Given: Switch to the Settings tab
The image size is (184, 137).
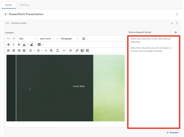Looking at the screenshot, I should [24, 5].
